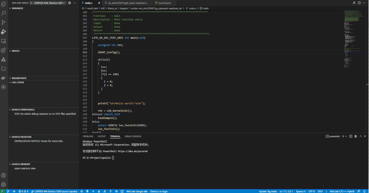Switch to launch.json editor tab

(x=165, y=3)
